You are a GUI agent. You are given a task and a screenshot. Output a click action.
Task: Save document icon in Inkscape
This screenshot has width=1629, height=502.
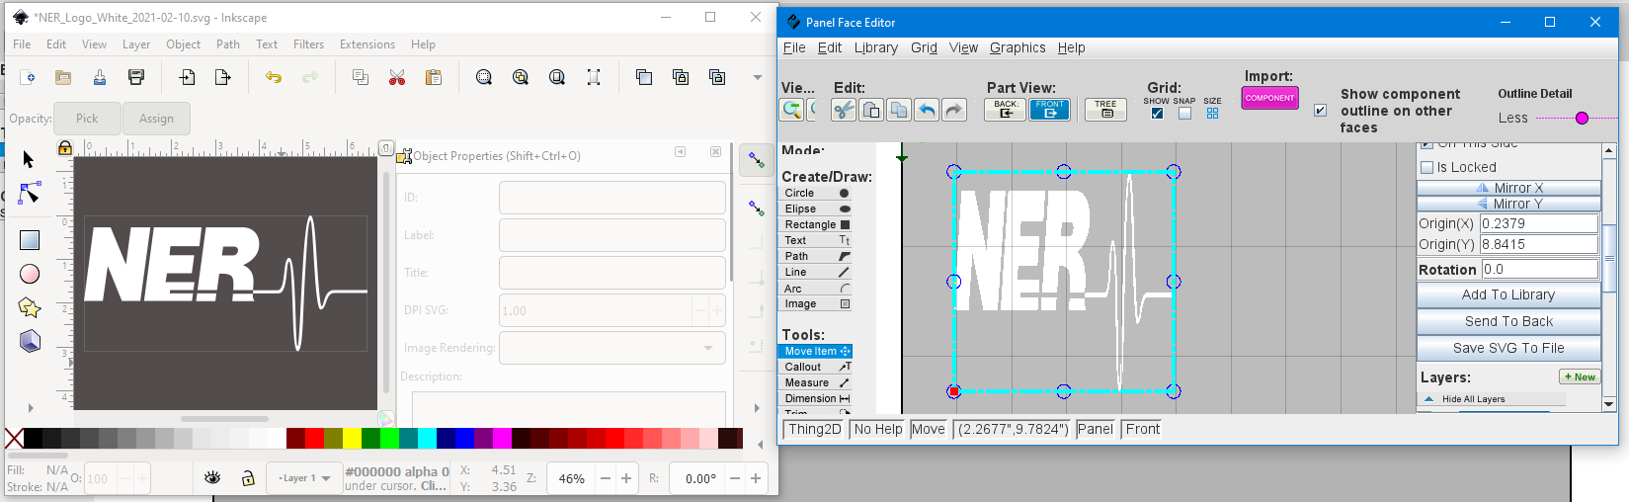click(100, 78)
